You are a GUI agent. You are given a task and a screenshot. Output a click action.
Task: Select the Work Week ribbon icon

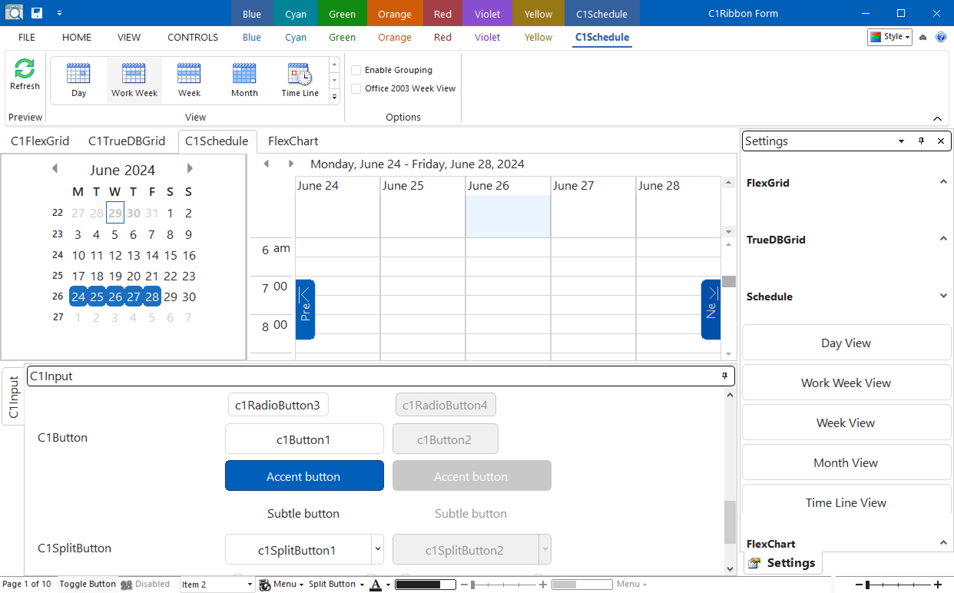(x=134, y=74)
